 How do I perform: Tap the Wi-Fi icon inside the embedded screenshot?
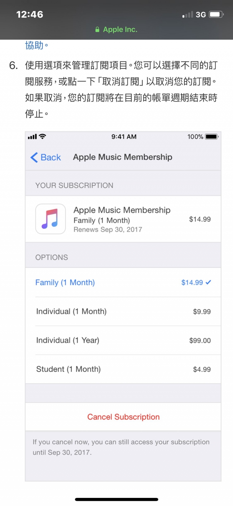(x=42, y=137)
